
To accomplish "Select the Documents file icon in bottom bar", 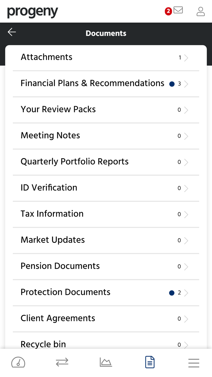I will point(150,362).
